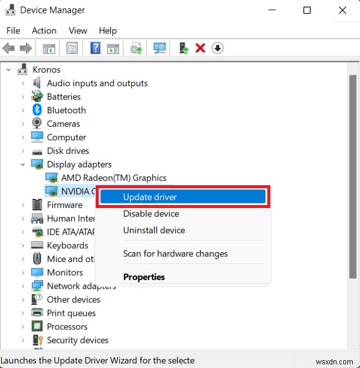
Task: Select the Human Interface Devices row
Action: pyautogui.click(x=70, y=218)
